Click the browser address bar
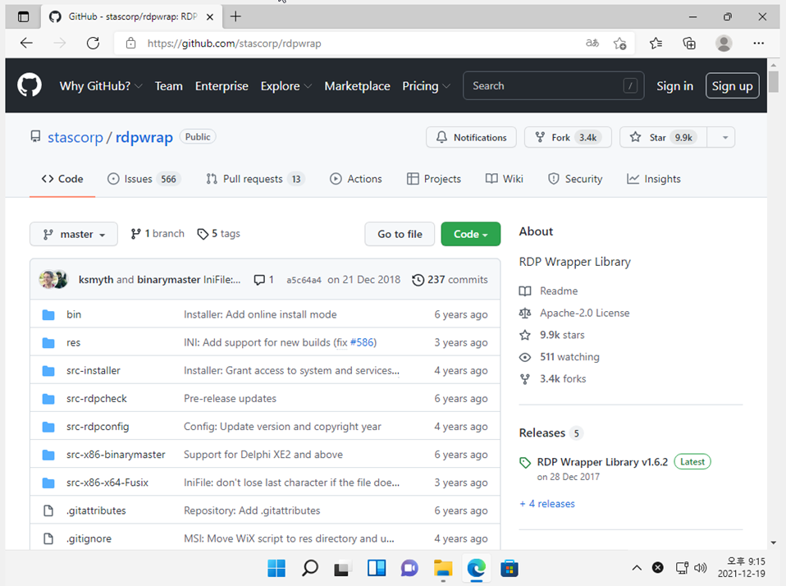The image size is (786, 586). [351, 43]
